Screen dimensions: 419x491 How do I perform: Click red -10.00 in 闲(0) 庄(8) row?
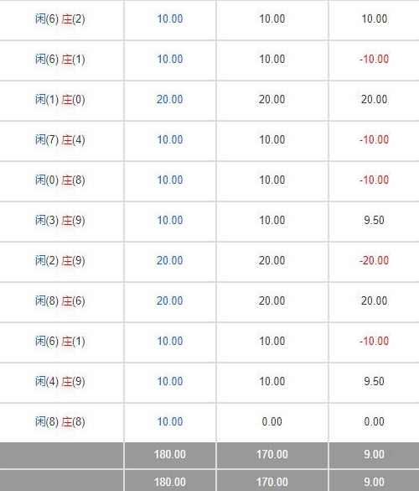tap(374, 180)
